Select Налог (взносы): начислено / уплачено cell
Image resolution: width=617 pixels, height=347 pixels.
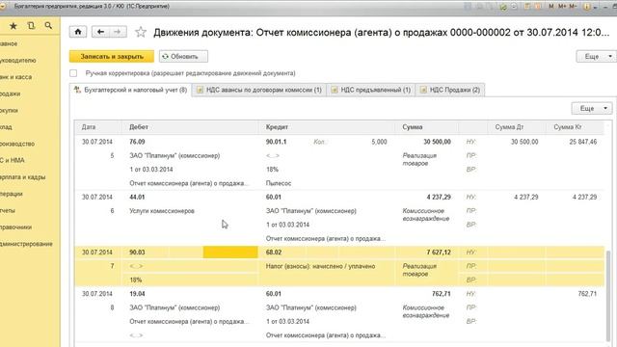(x=320, y=266)
